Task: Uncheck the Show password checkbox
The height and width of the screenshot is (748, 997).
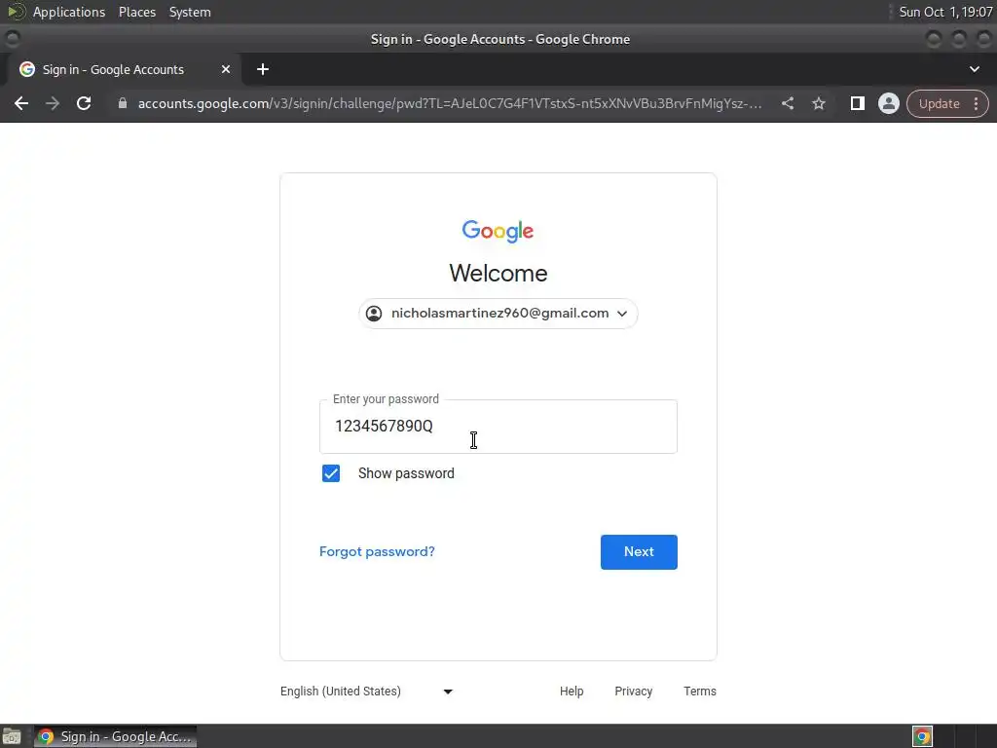Action: [x=331, y=473]
